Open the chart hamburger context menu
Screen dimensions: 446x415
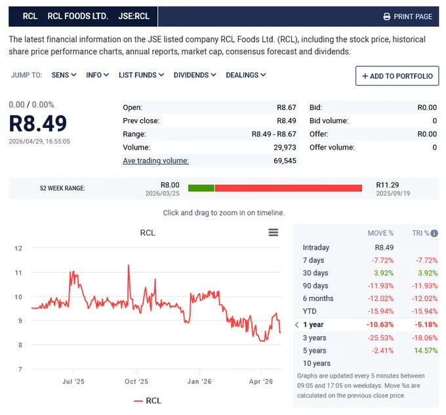point(273,233)
